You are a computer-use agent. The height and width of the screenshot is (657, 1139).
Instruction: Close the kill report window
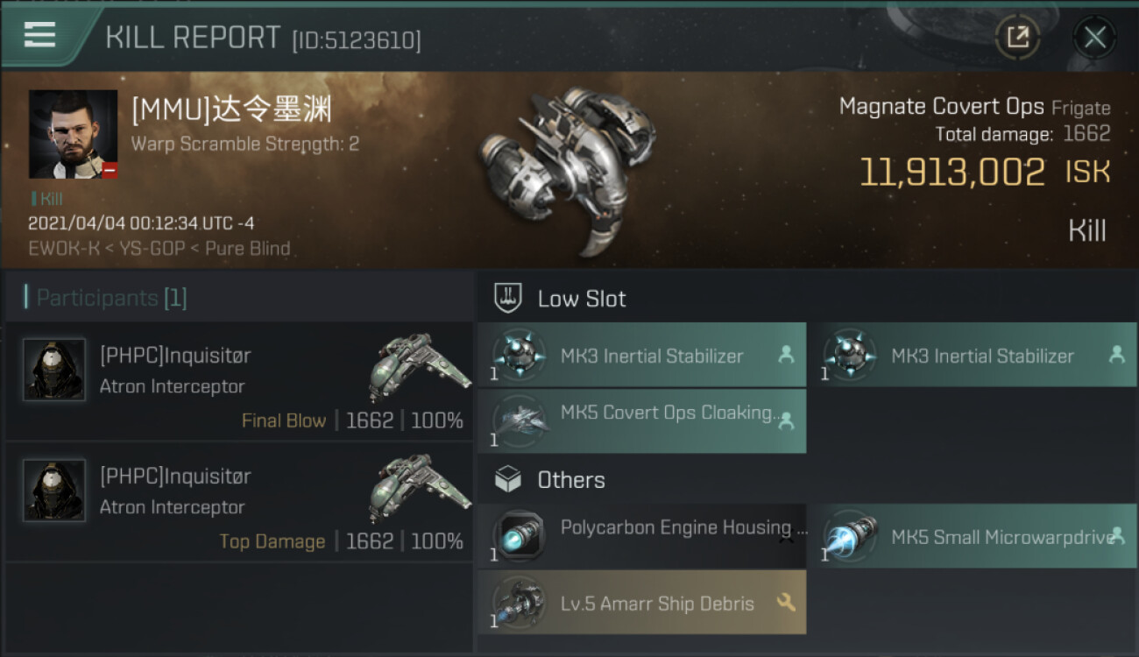tap(1094, 37)
